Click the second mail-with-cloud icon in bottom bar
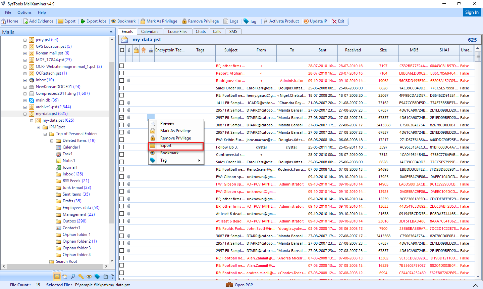This screenshot has height=289, width=483. [x=65, y=277]
